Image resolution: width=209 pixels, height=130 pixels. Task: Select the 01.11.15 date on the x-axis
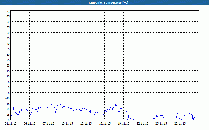11,124
